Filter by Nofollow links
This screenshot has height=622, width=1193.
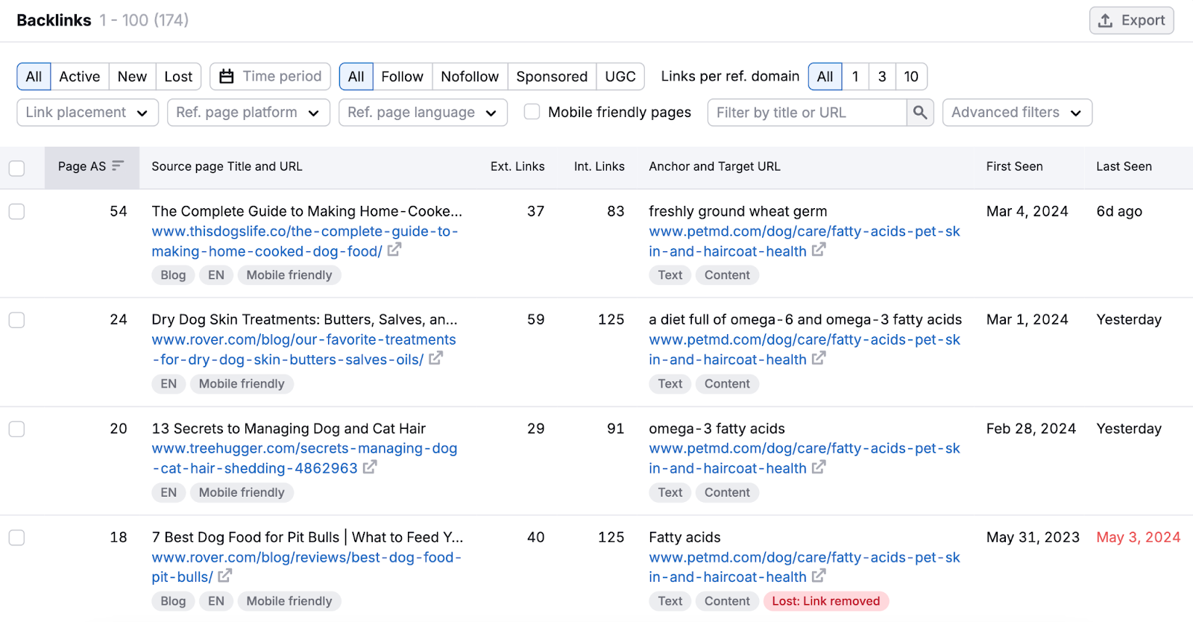tap(470, 76)
